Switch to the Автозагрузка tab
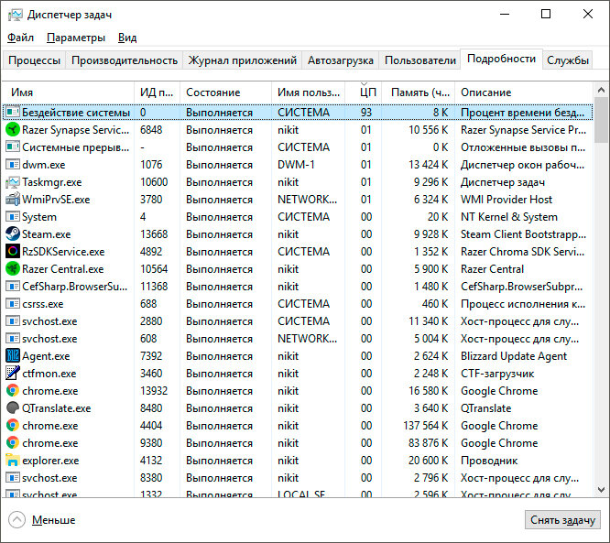This screenshot has height=543, width=610. pos(341,60)
